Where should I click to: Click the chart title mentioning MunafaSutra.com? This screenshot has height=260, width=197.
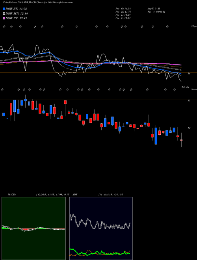click(x=38, y=3)
